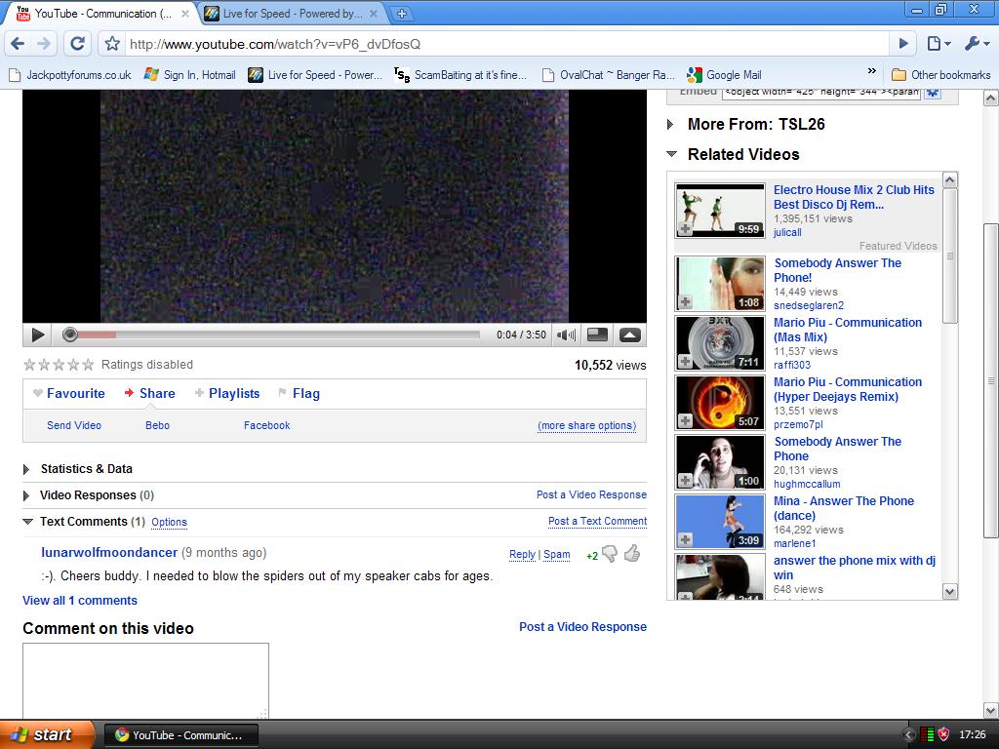Show hidden bookmarks chevron
The image size is (999, 749).
click(871, 71)
